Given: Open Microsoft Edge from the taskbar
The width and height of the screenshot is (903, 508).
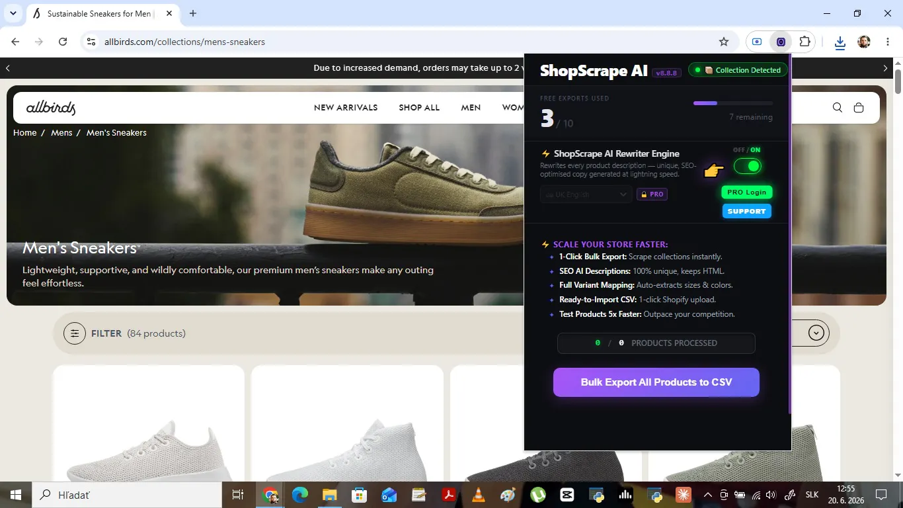Looking at the screenshot, I should pos(300,495).
